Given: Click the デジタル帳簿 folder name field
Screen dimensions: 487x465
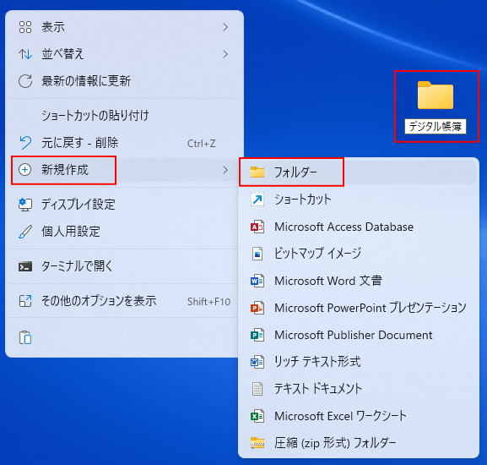Looking at the screenshot, I should coord(436,127).
